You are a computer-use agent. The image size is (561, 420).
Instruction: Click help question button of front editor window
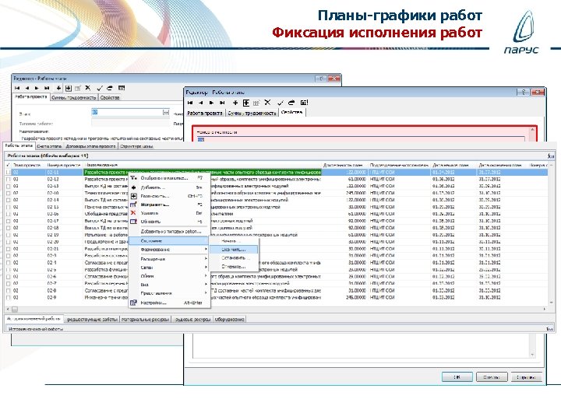(x=523, y=92)
